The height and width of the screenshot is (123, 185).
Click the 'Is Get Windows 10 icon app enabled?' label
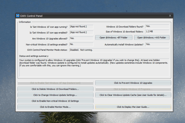point(49,33)
